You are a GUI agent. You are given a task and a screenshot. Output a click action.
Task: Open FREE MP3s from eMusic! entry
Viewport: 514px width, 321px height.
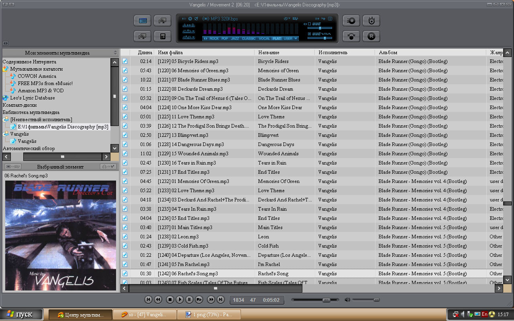(x=45, y=83)
